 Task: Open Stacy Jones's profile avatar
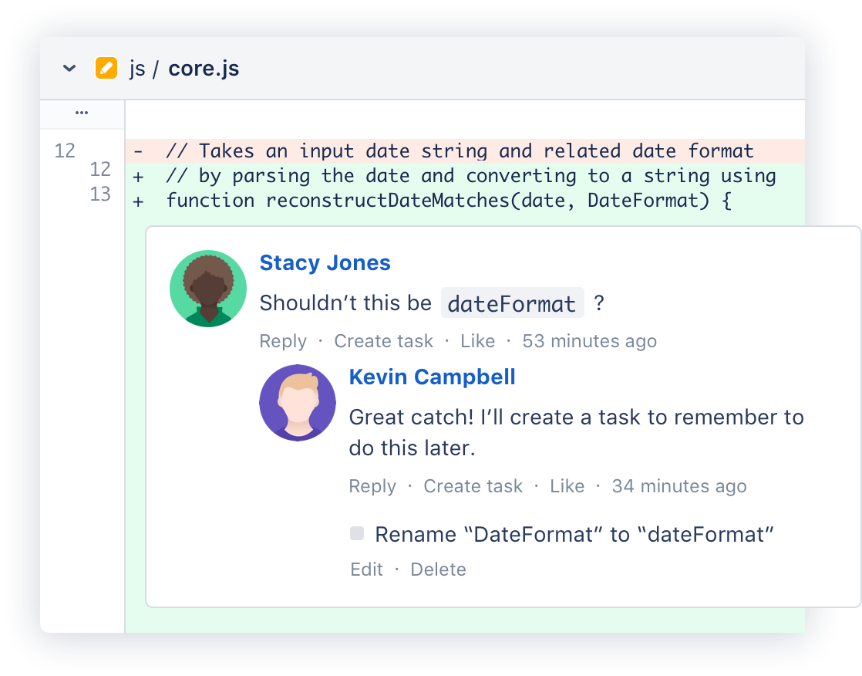[x=208, y=288]
